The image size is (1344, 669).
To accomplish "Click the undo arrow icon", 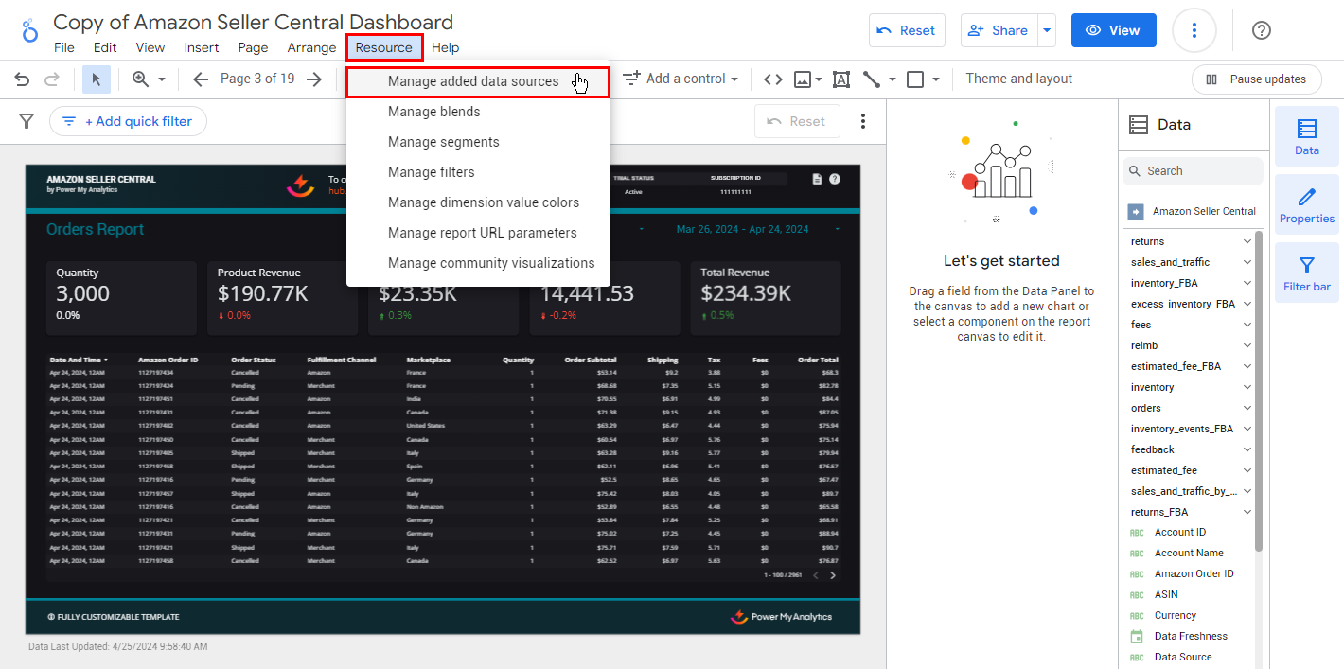I will point(22,79).
